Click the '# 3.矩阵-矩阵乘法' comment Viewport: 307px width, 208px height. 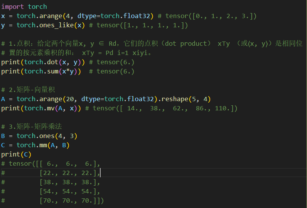(x=32, y=126)
